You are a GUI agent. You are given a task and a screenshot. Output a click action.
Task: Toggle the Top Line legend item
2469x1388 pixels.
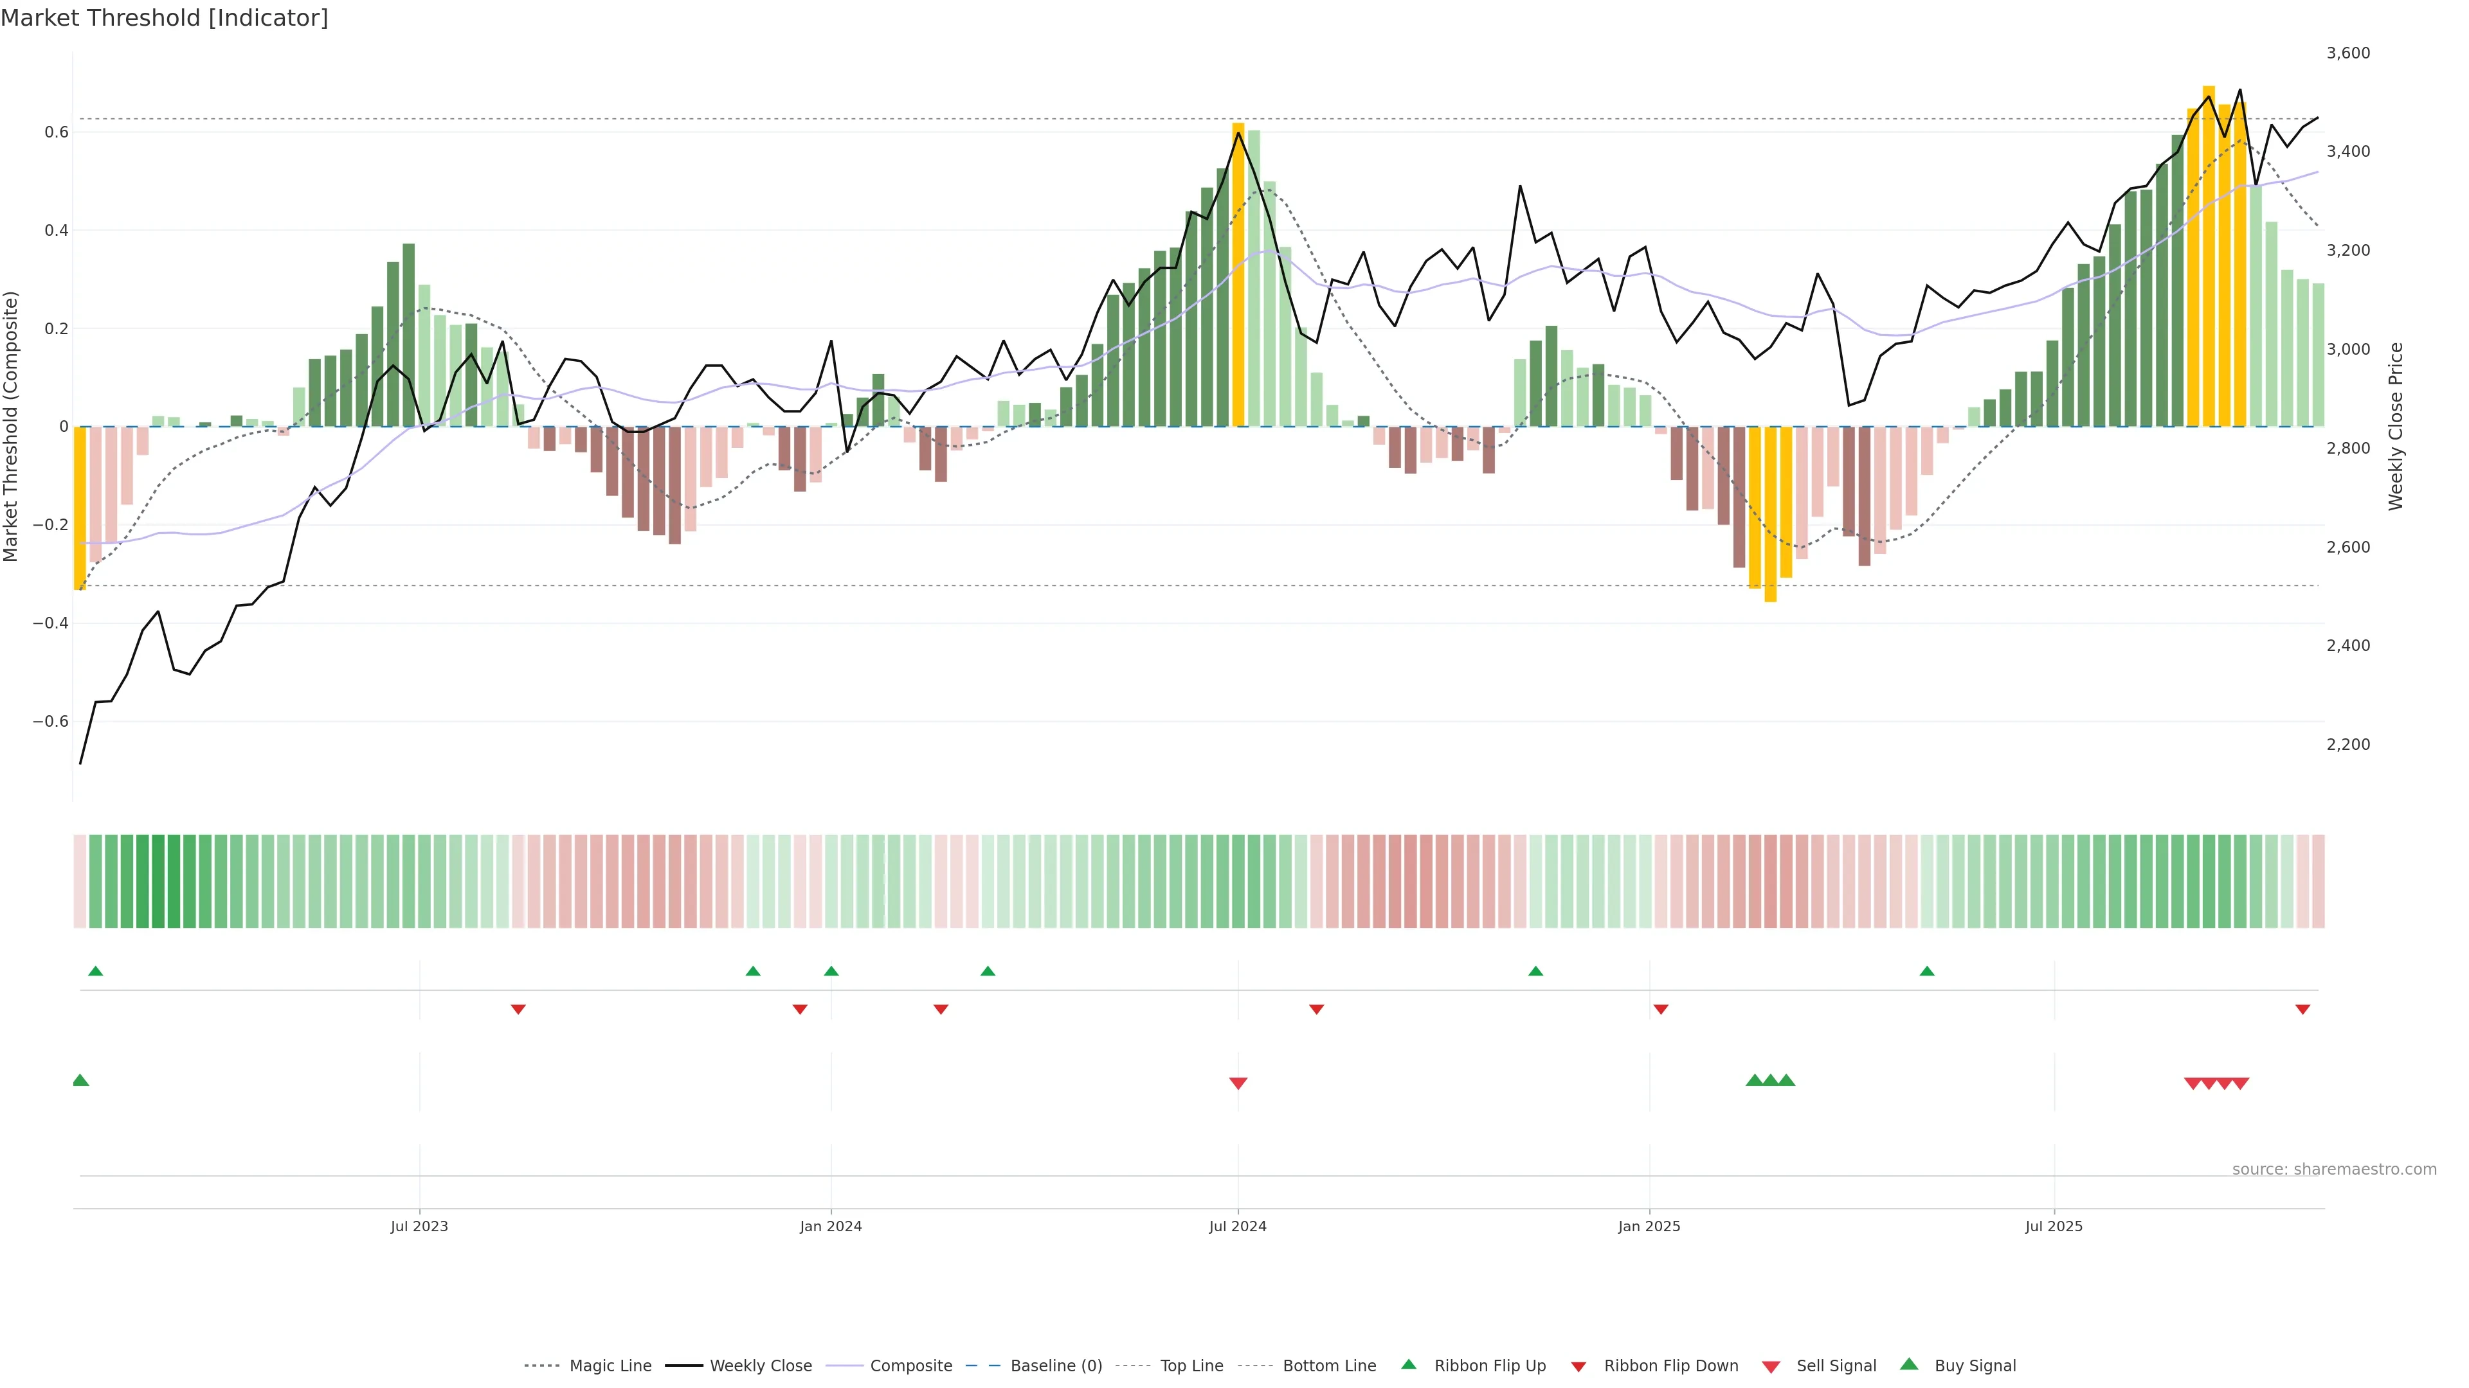click(1191, 1366)
